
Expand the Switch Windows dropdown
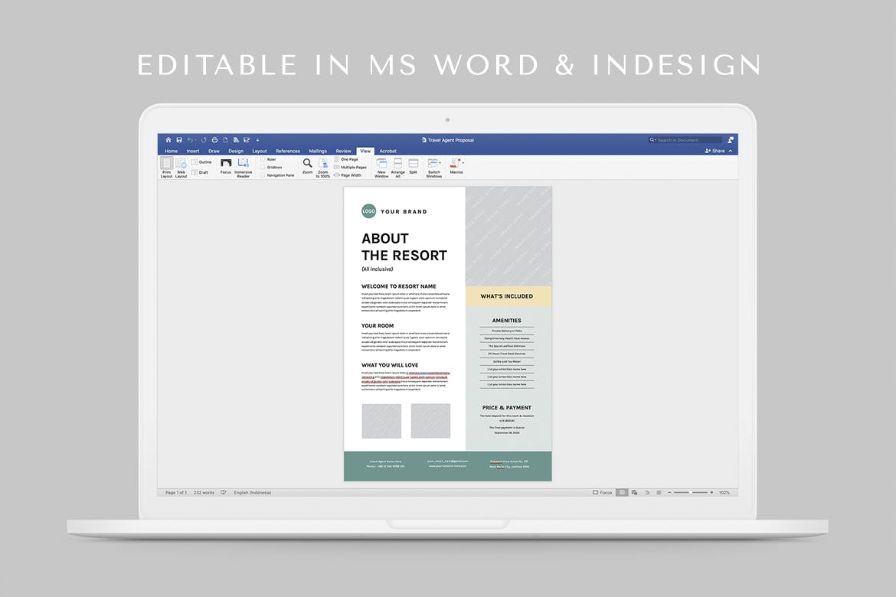(x=440, y=163)
